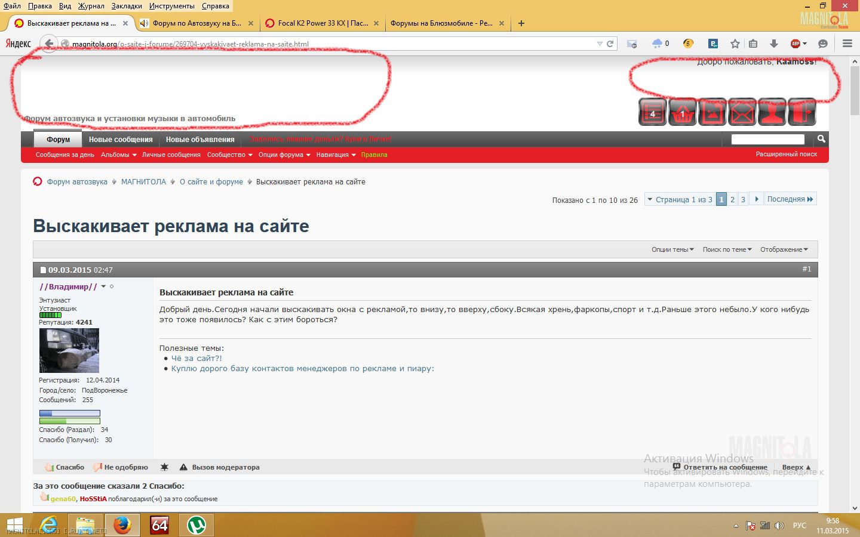This screenshot has width=860, height=537.
Task: Click the forum search input field
Action: click(x=767, y=139)
